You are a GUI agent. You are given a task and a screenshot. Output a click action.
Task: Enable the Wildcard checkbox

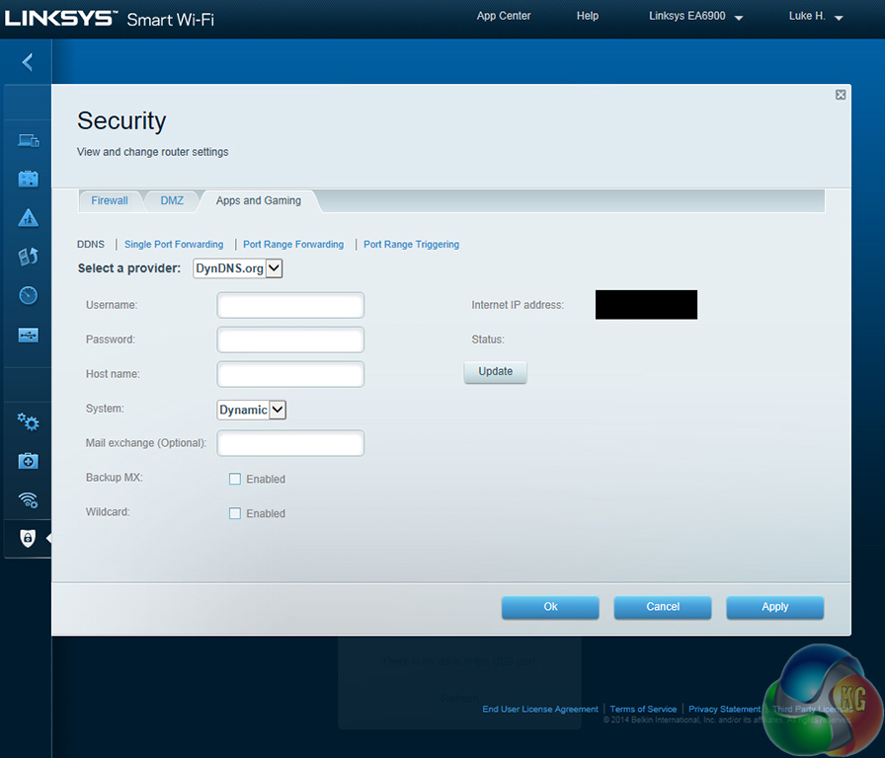click(x=235, y=513)
